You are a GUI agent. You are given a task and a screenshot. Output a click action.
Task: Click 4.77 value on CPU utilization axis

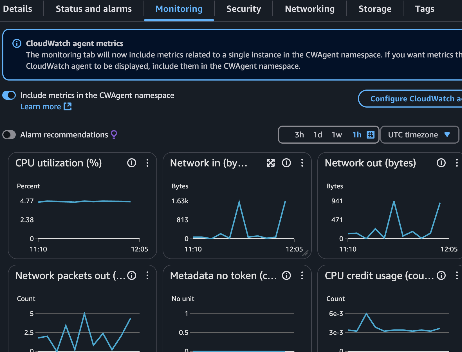[x=27, y=201]
